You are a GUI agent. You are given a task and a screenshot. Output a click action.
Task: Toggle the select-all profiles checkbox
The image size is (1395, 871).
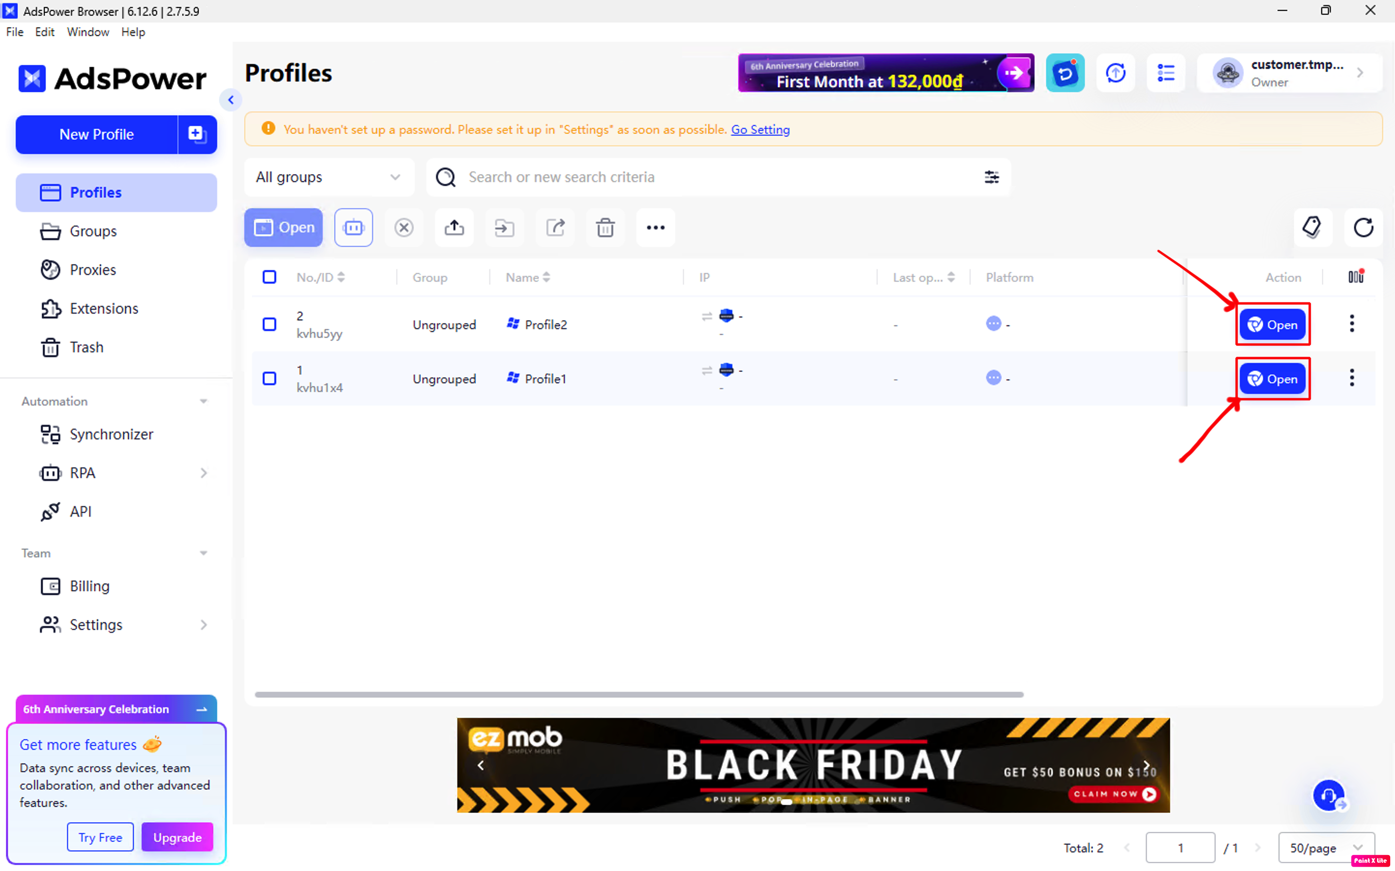269,277
